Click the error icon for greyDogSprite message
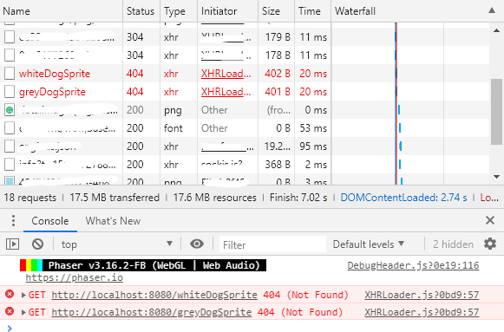Screen dimensions: 504x332 (x=10, y=311)
